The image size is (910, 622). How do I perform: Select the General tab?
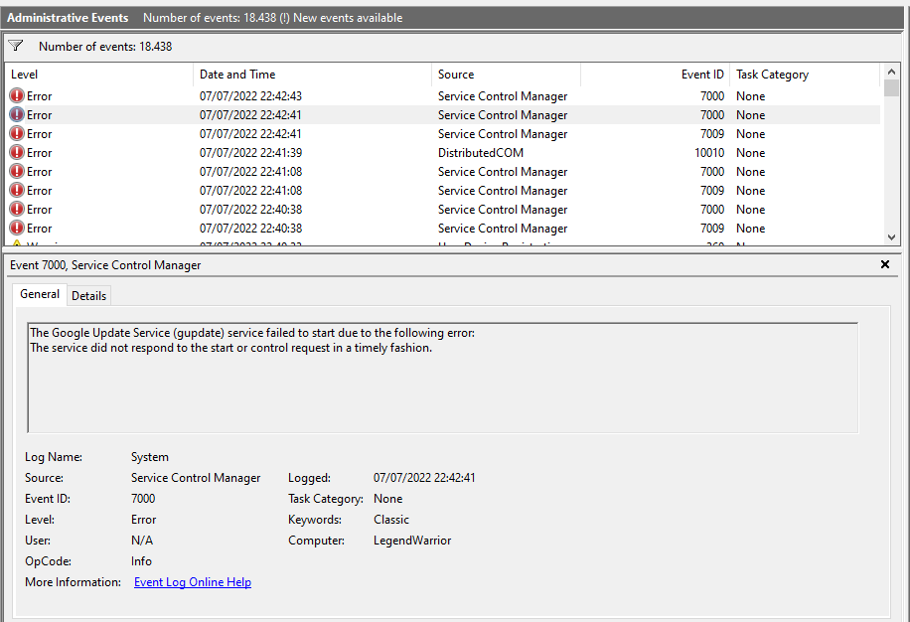(40, 294)
